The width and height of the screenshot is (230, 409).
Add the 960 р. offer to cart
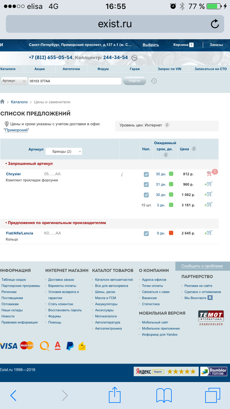click(x=209, y=184)
